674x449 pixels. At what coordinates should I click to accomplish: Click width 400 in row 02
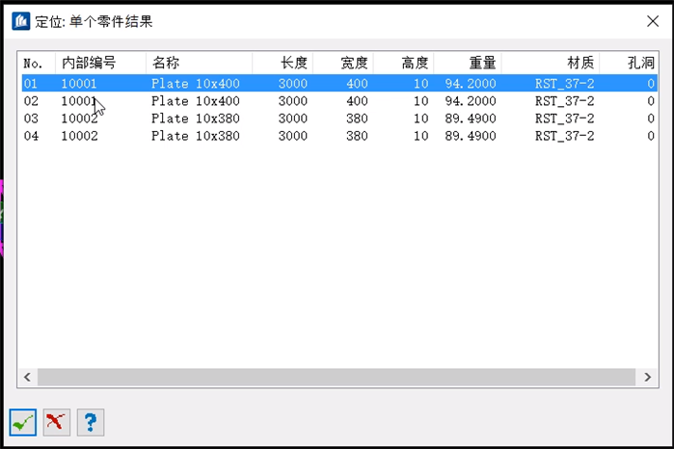coord(357,101)
